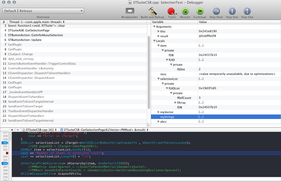Step Over the current line
281x182 pixels.
point(216,11)
